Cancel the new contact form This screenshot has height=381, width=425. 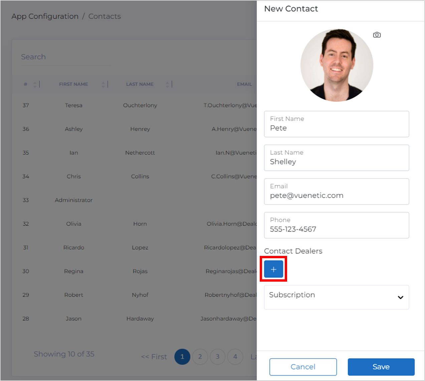[303, 367]
